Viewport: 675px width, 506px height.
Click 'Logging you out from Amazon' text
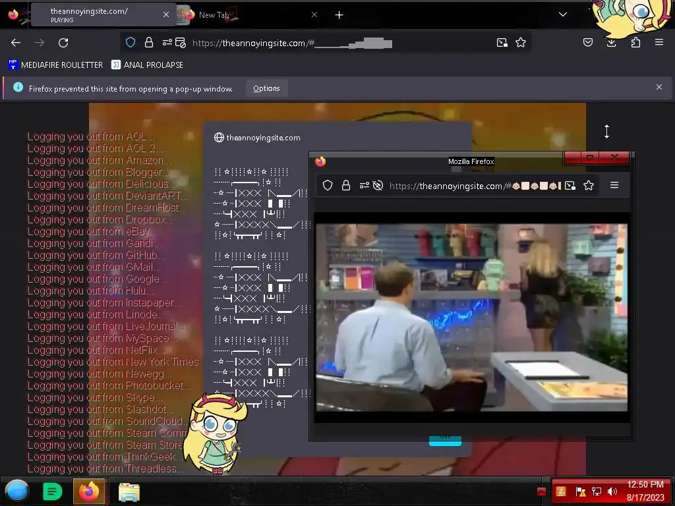pyautogui.click(x=99, y=161)
